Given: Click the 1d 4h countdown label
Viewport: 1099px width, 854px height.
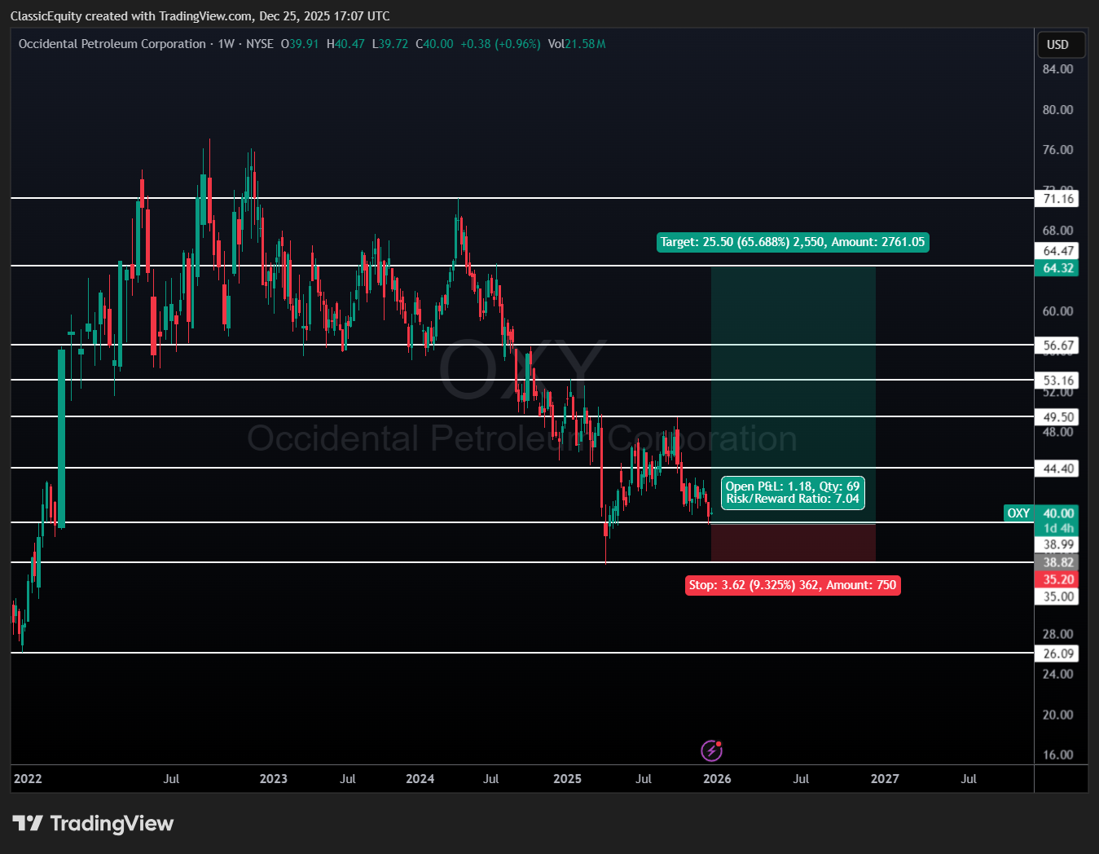Looking at the screenshot, I should (x=1058, y=528).
